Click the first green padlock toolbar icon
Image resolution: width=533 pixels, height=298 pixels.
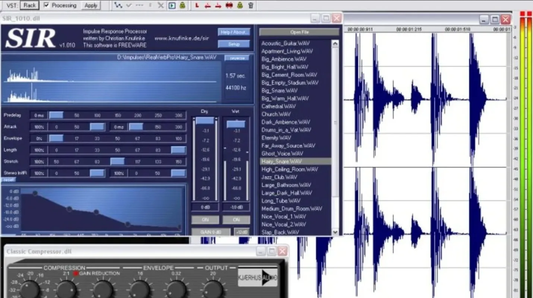(182, 5)
